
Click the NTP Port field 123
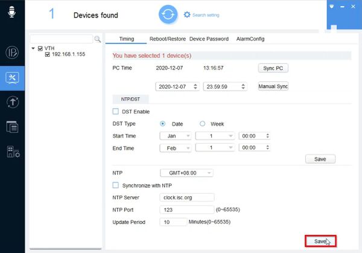187,210
